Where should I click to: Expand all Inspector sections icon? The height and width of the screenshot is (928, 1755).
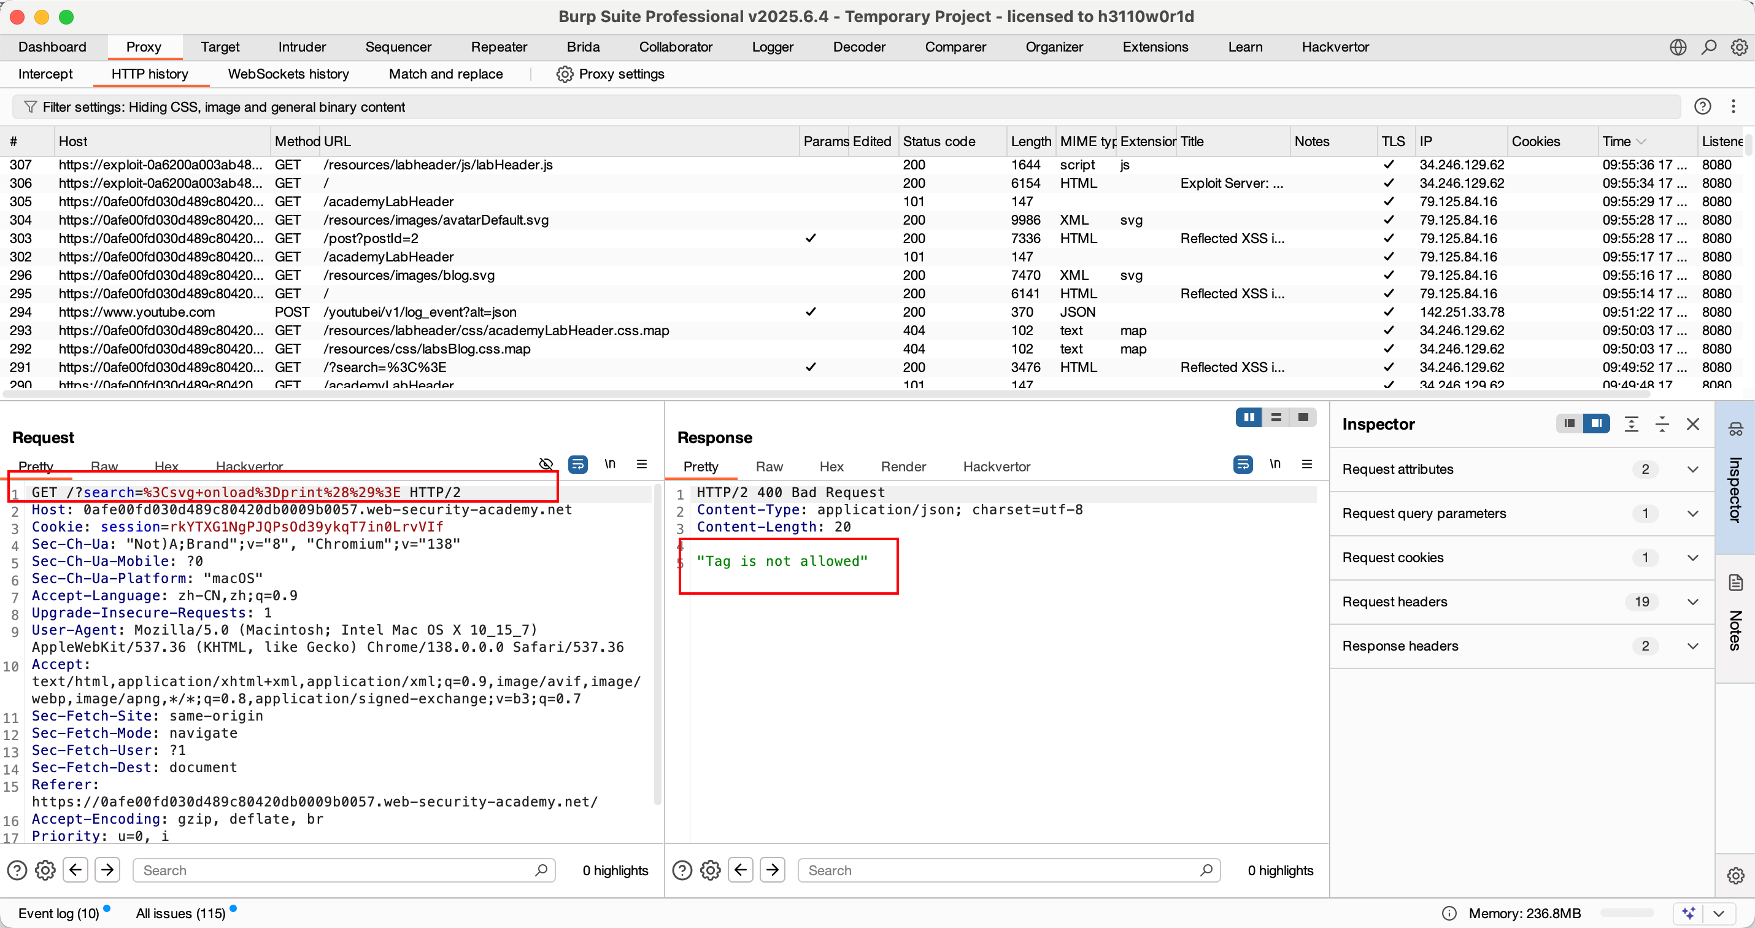point(1632,424)
